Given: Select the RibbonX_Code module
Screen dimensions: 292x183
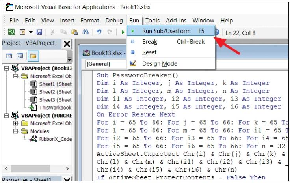Looking at the screenshot, I should click(55, 139).
